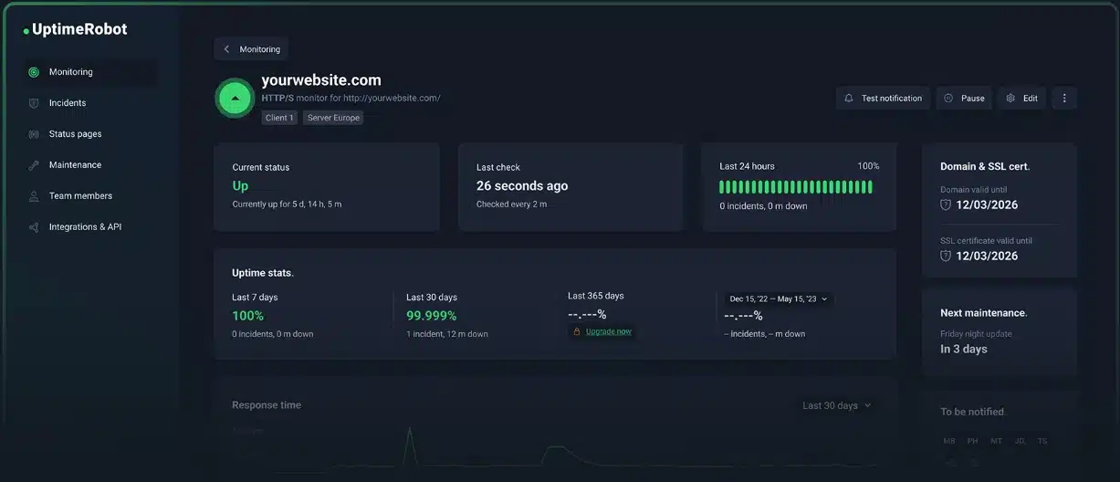Expand the Last 30 days response time dropdown

click(x=837, y=405)
